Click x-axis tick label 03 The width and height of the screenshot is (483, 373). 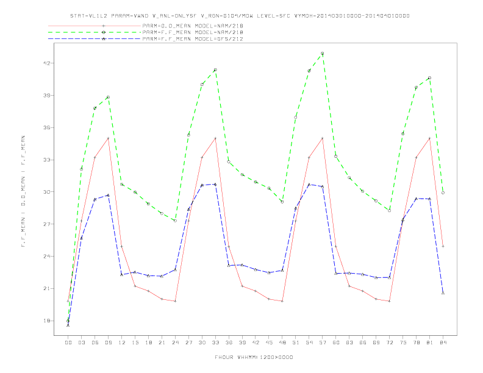coord(81,343)
